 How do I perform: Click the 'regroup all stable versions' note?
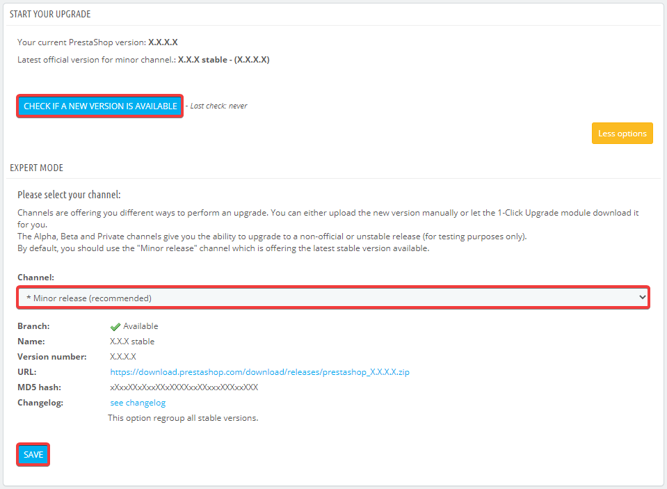coord(182,418)
